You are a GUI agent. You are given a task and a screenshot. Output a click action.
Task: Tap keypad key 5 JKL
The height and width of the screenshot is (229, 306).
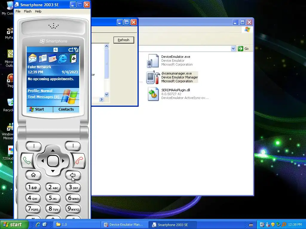click(x=53, y=198)
